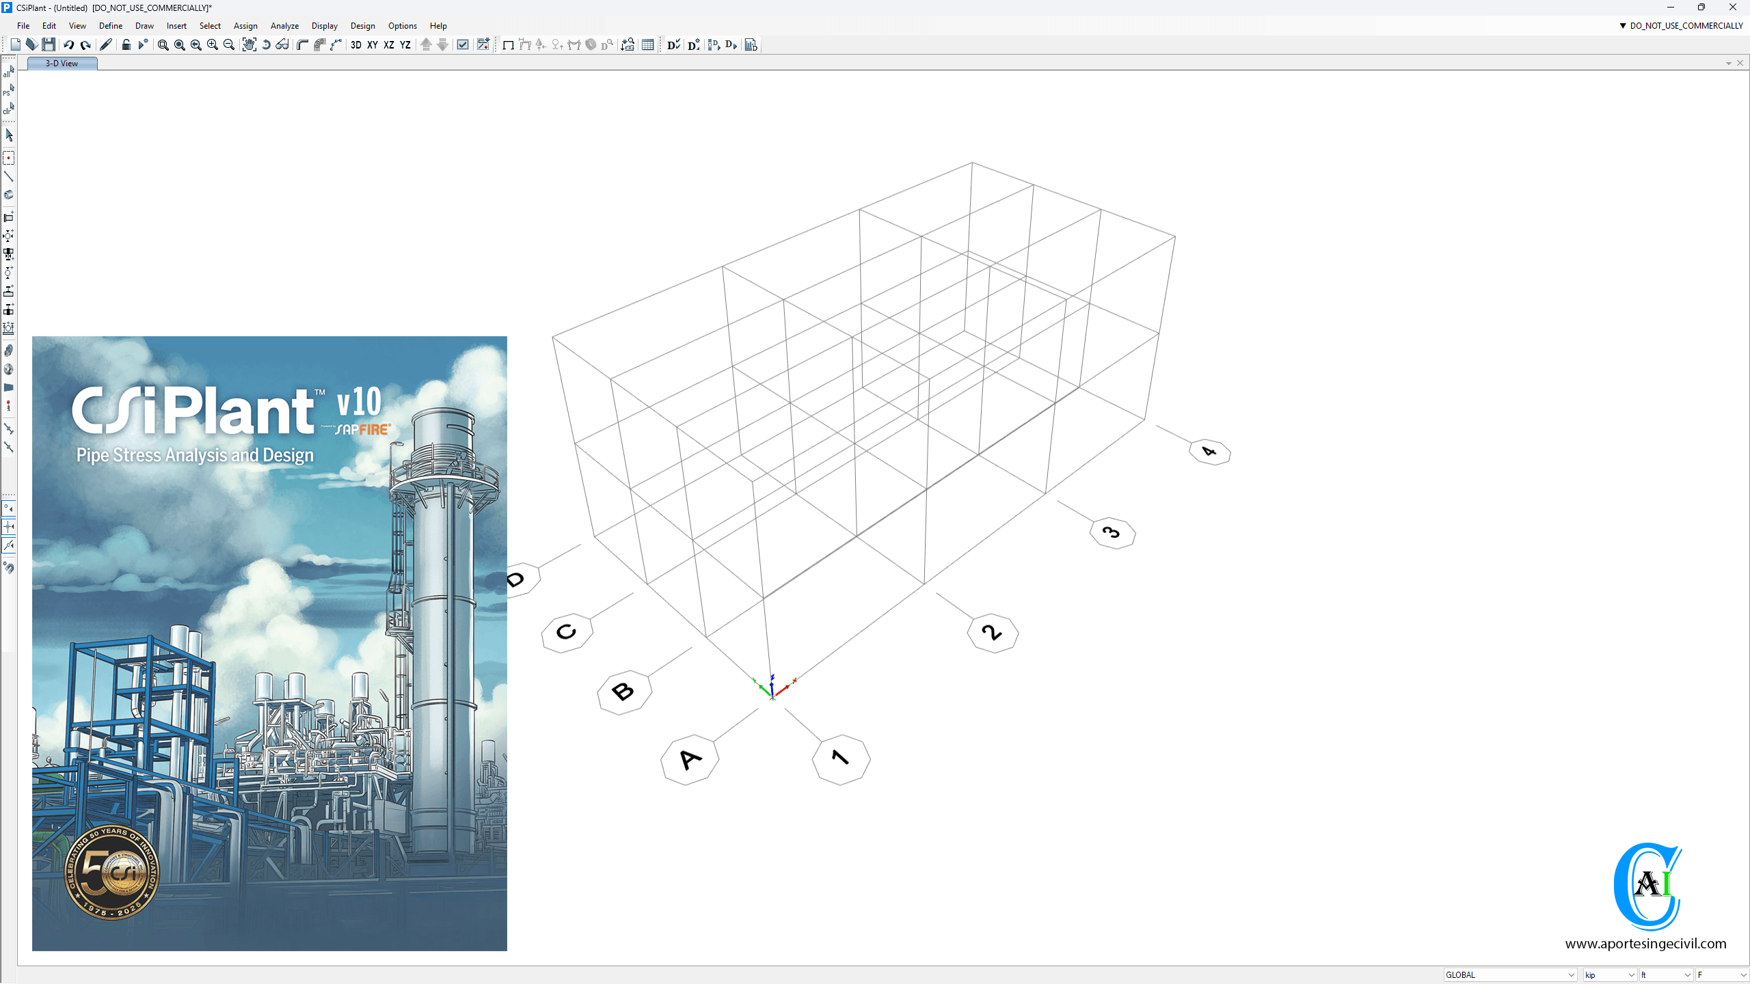
Task: Switch to XZ plane view button
Action: tap(389, 45)
